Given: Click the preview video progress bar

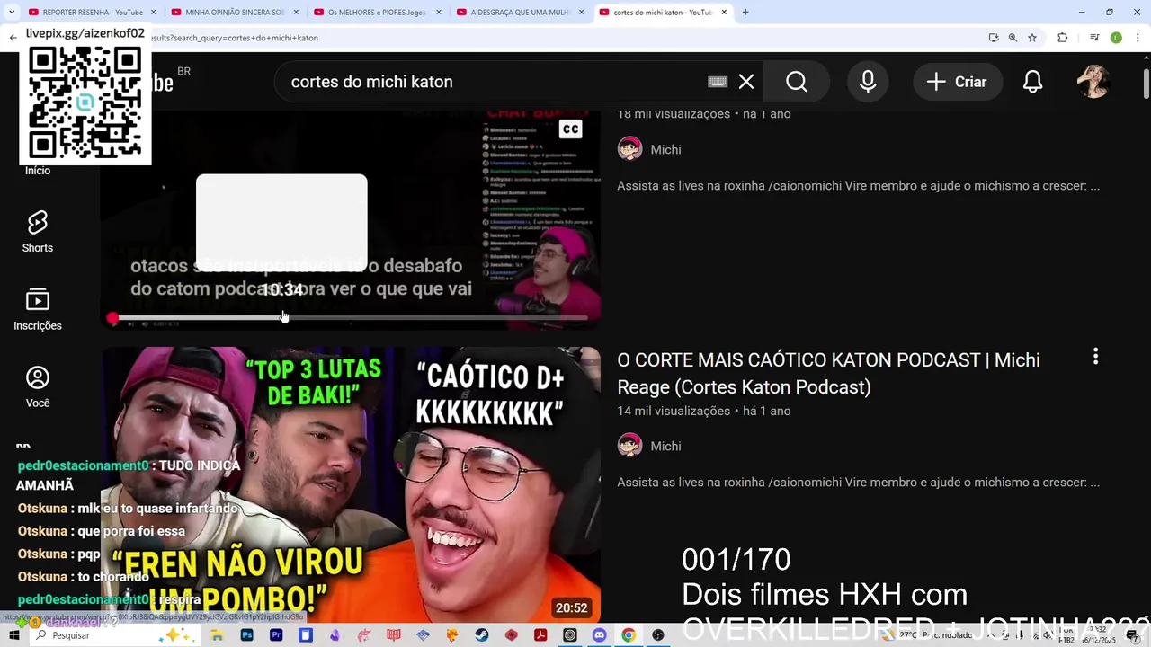Looking at the screenshot, I should [350, 318].
